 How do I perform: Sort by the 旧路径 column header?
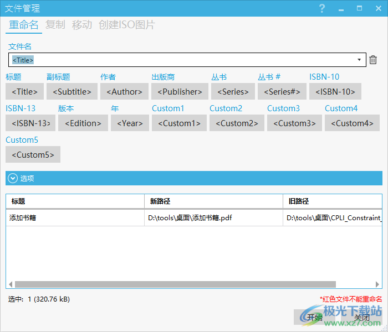[333, 201]
